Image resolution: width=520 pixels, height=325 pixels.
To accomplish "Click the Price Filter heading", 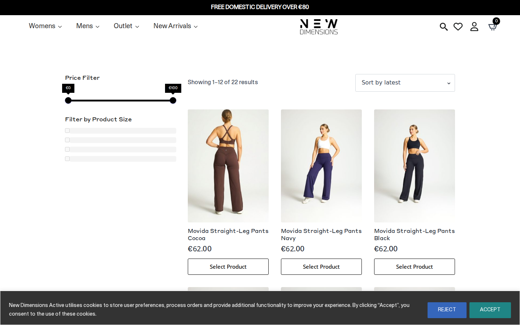I will point(82,78).
